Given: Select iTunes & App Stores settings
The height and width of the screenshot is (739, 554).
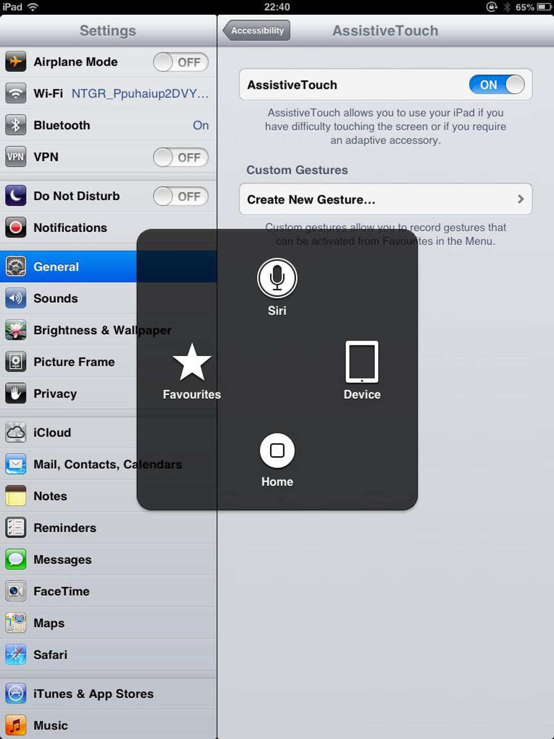Looking at the screenshot, I should point(93,694).
